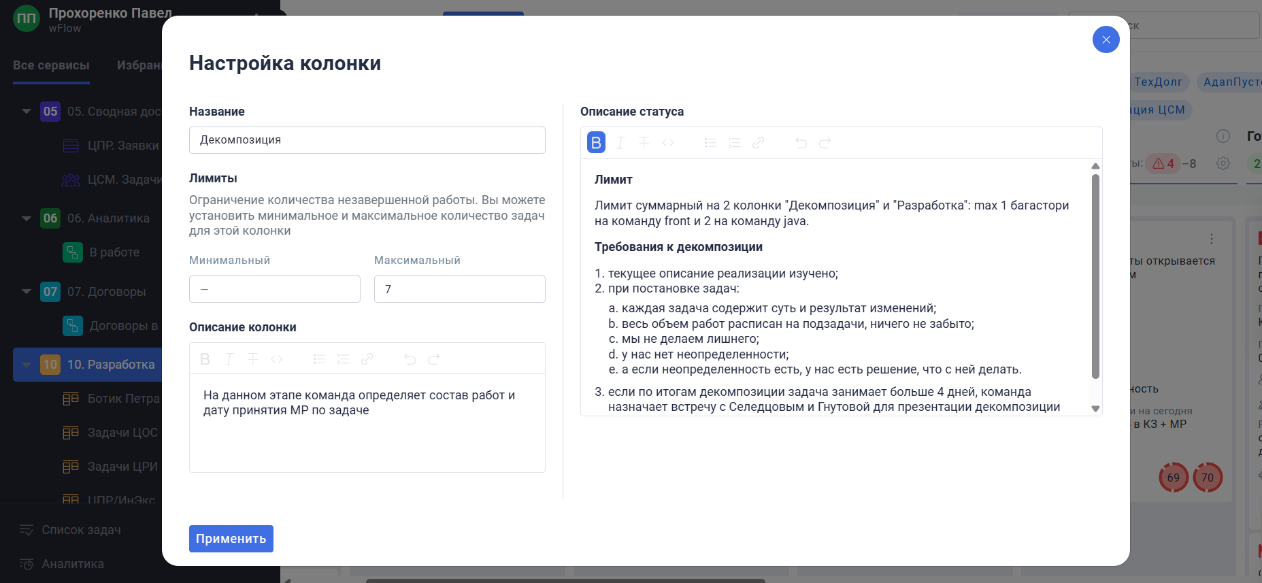Create bulleted list in column description editor
The height and width of the screenshot is (583, 1262).
click(x=319, y=359)
